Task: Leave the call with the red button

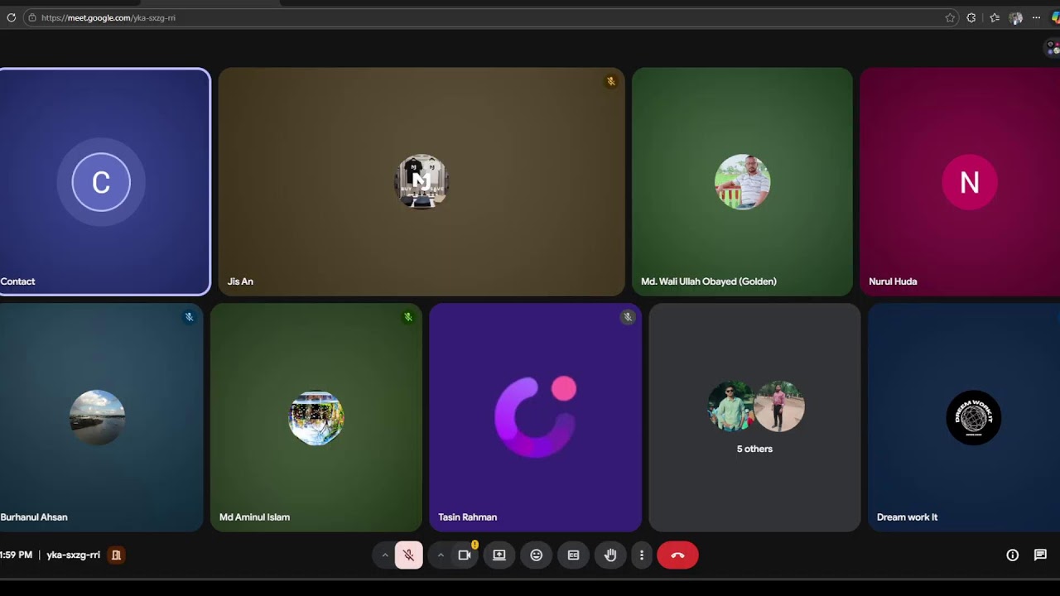Action: 677,555
